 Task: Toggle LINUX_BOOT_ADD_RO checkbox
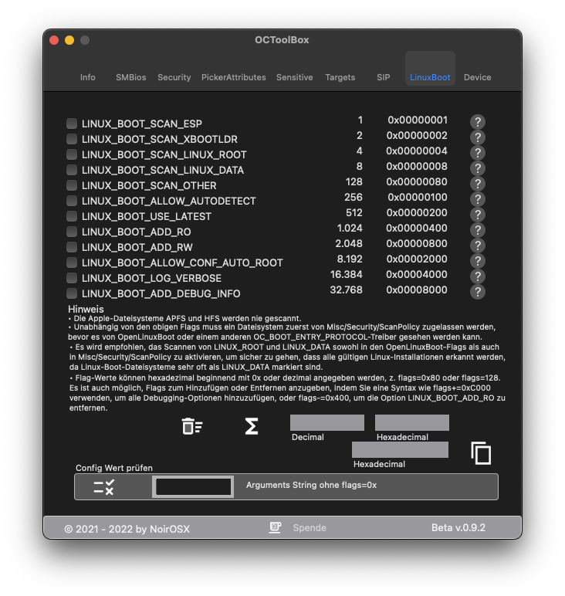point(72,232)
